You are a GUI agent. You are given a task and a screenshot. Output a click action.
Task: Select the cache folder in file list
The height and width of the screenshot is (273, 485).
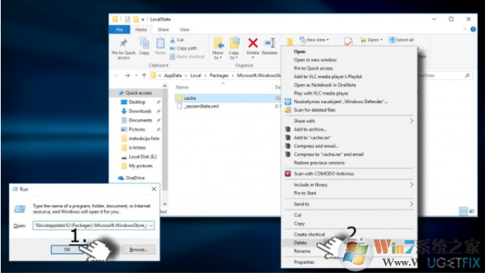(190, 98)
